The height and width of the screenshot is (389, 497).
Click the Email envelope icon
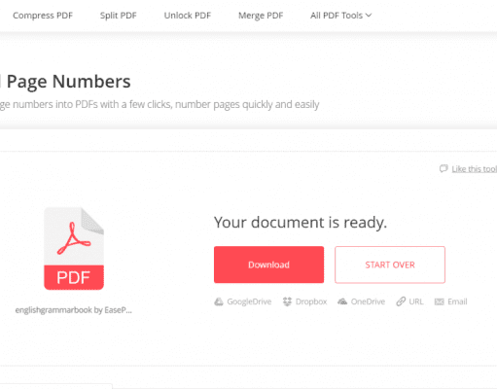pyautogui.click(x=439, y=301)
